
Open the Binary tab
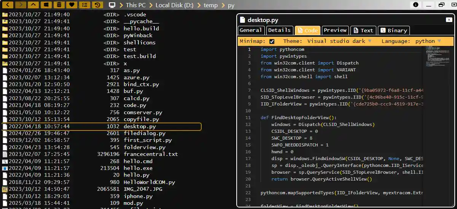tap(394, 30)
